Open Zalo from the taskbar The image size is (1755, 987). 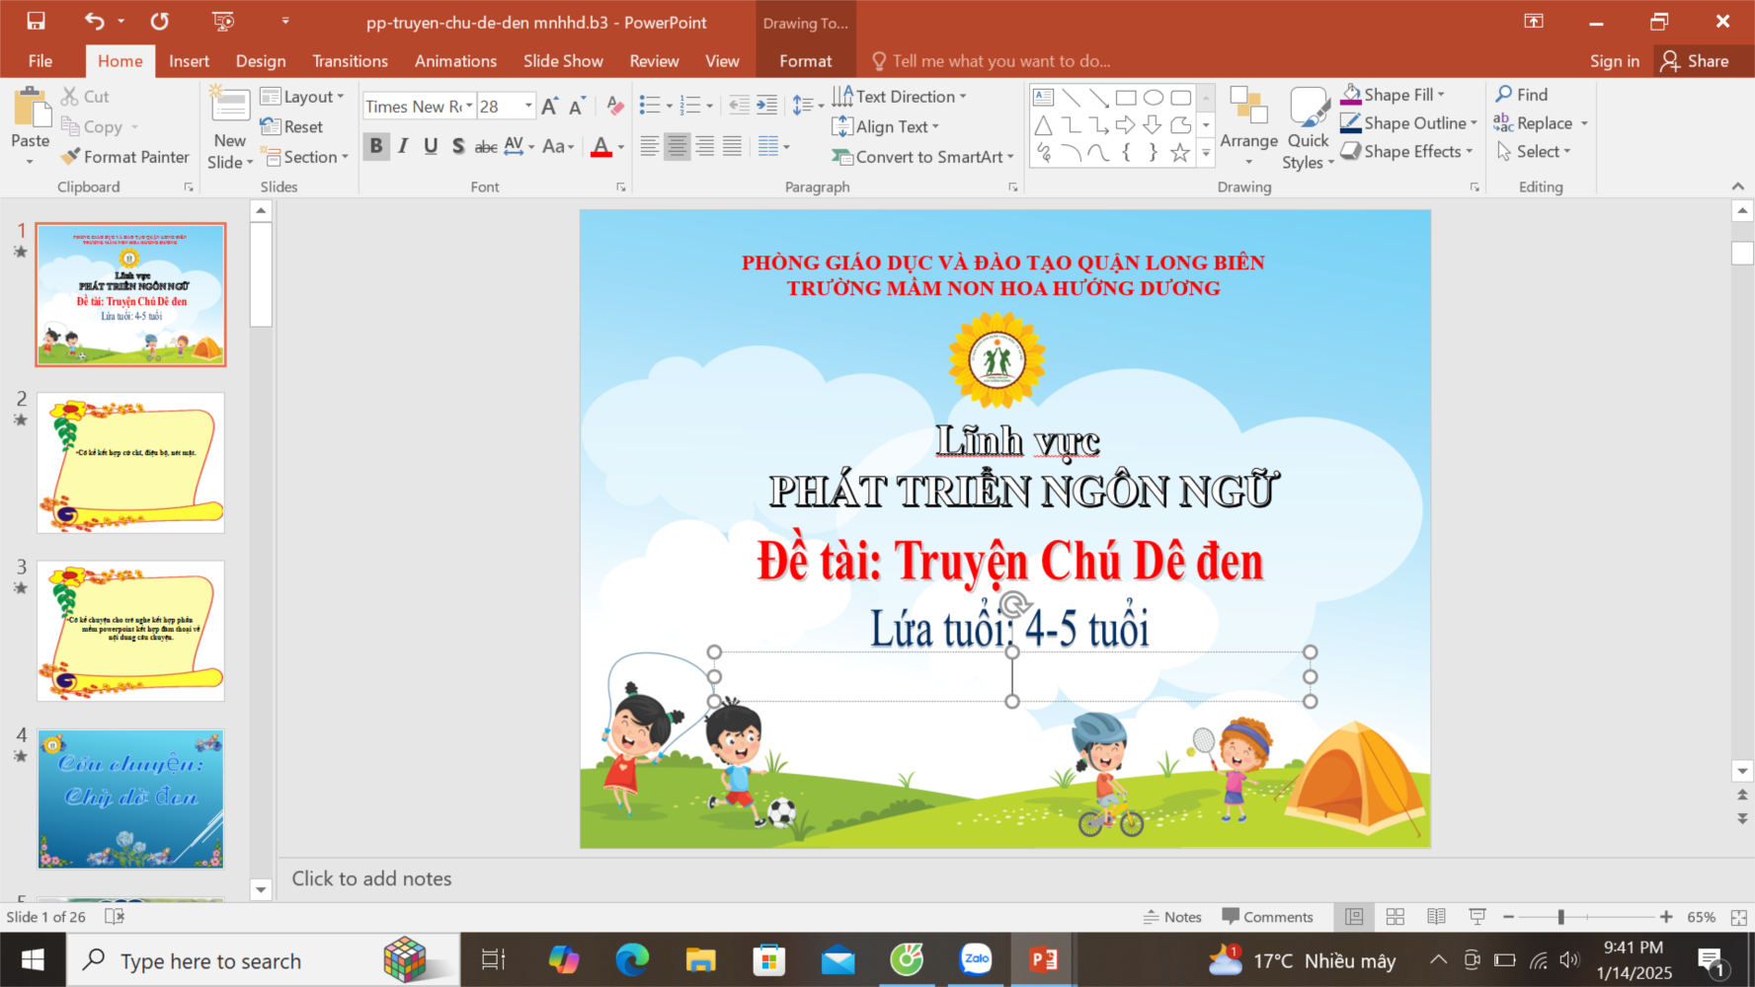[x=976, y=959]
